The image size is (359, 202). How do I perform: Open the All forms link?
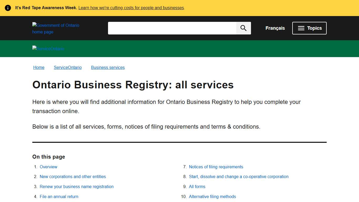tap(197, 186)
